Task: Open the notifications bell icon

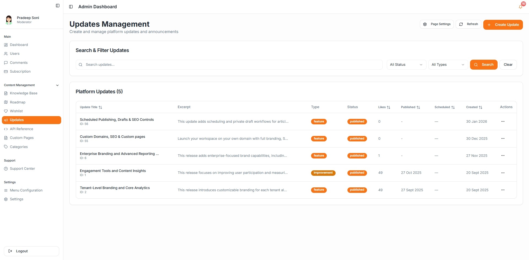Action: coord(520,7)
